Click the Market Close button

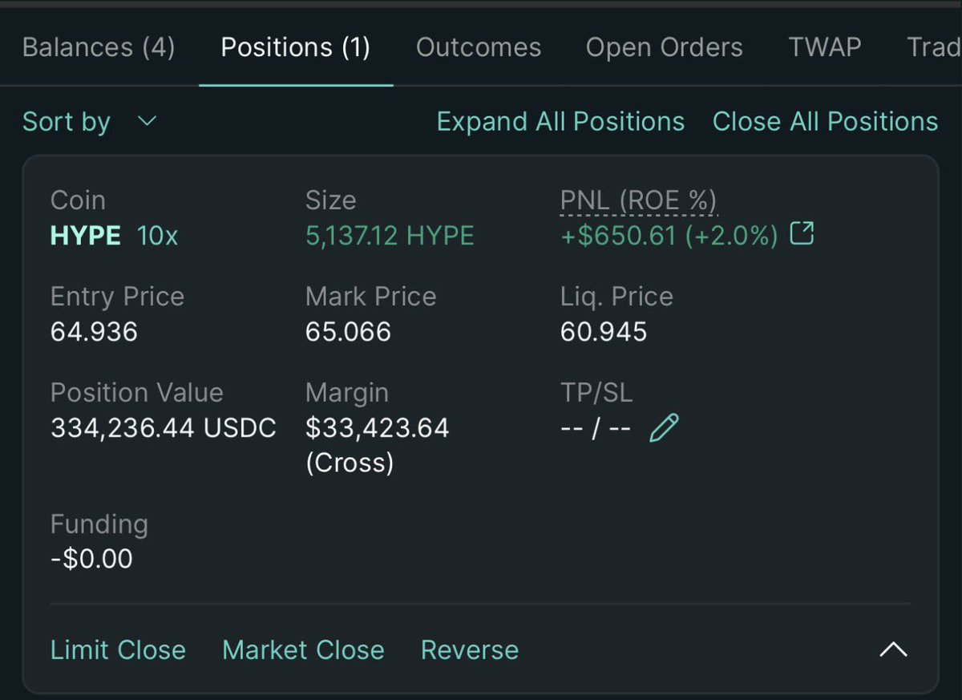point(303,649)
